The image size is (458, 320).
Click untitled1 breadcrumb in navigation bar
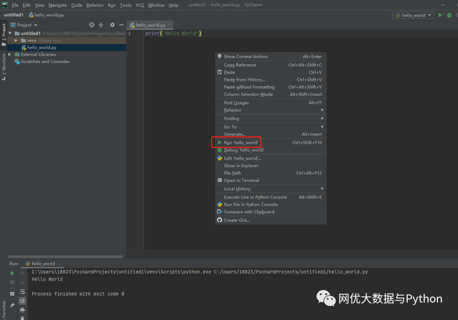click(14, 15)
